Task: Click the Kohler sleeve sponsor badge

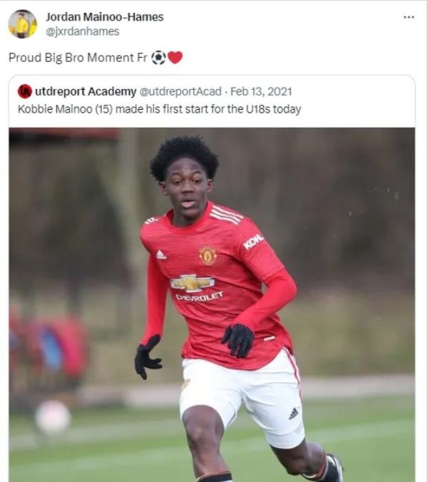Action: point(253,241)
